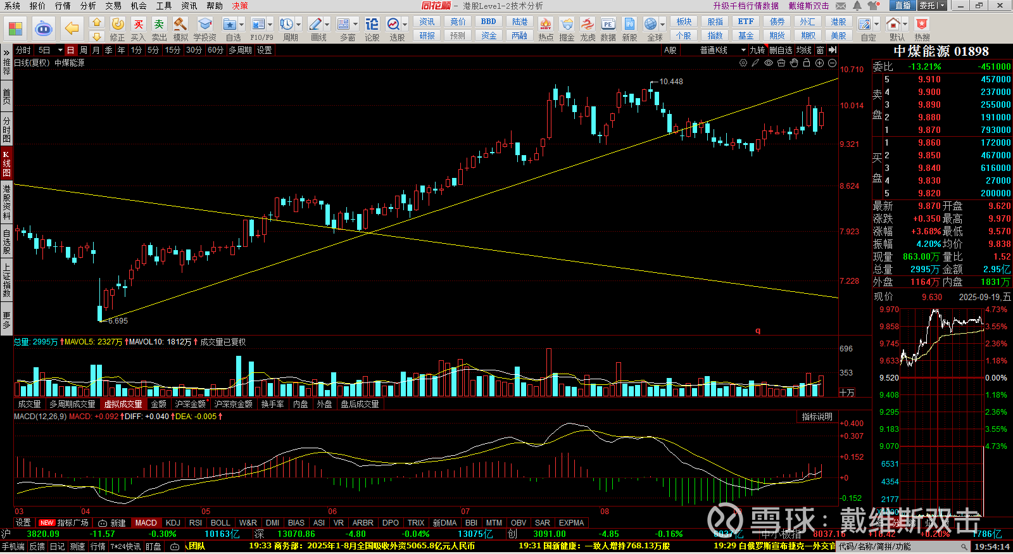Open the 码/名称/简拼/功能 search field

903,546
